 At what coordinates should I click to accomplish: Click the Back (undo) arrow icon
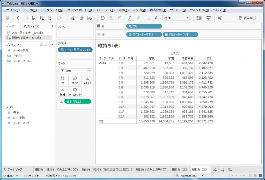(19, 18)
